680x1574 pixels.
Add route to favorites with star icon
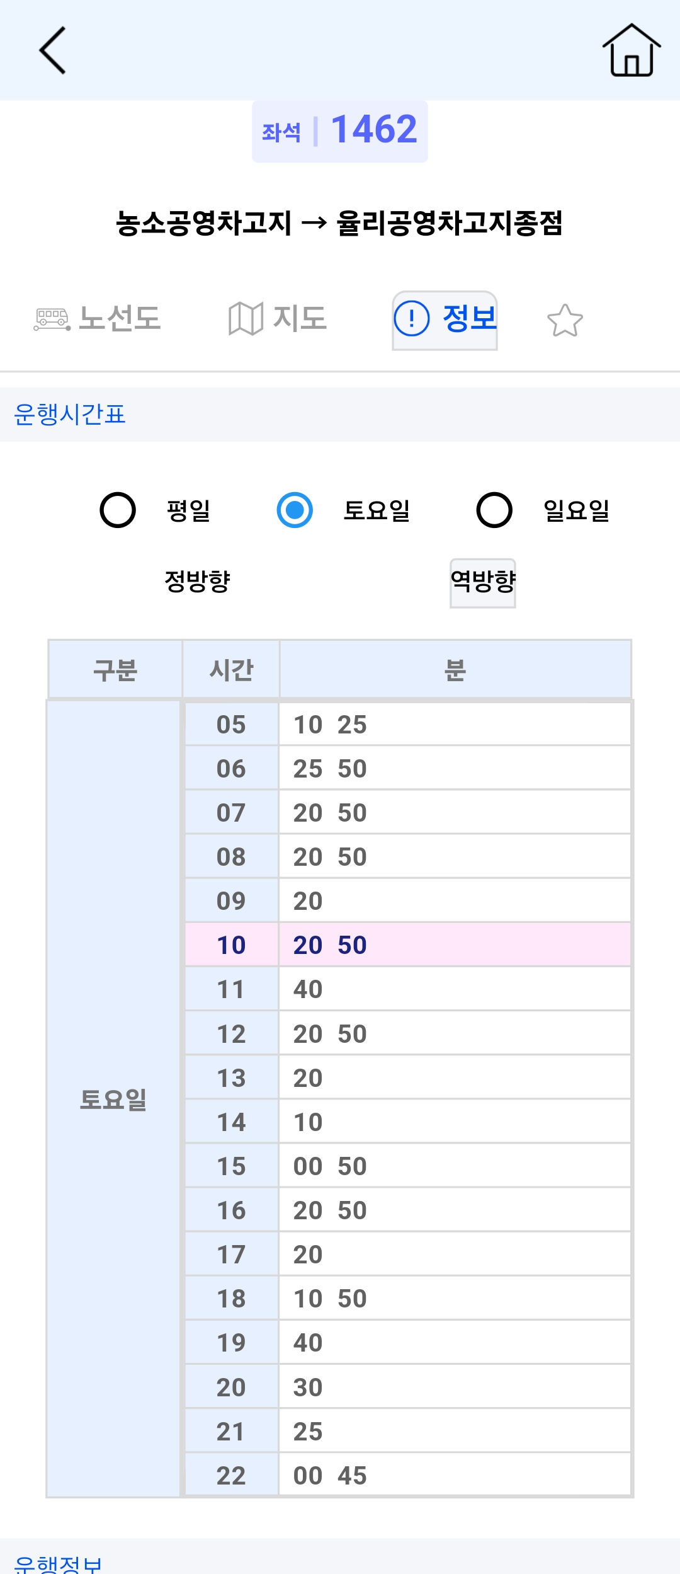pos(565,320)
